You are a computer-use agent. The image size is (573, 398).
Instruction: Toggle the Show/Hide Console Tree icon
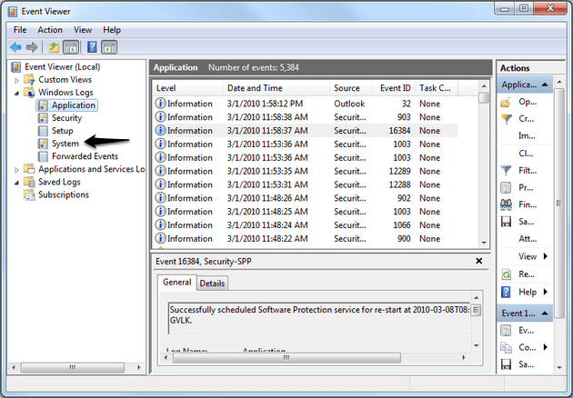point(71,47)
